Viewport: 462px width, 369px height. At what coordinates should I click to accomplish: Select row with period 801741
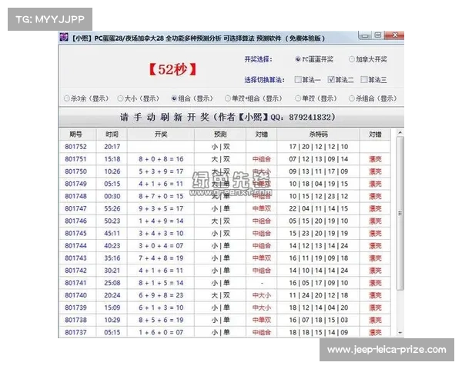point(225,283)
